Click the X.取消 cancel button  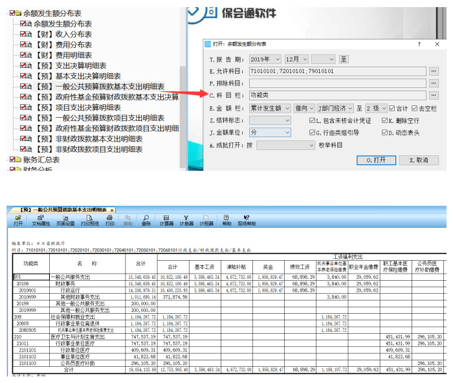(x=419, y=160)
